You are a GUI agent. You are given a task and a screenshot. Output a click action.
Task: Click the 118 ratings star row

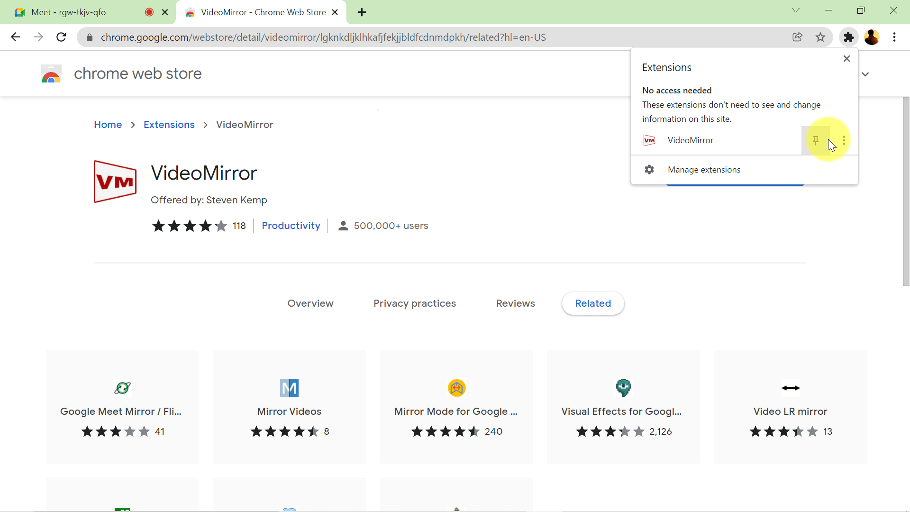click(189, 226)
